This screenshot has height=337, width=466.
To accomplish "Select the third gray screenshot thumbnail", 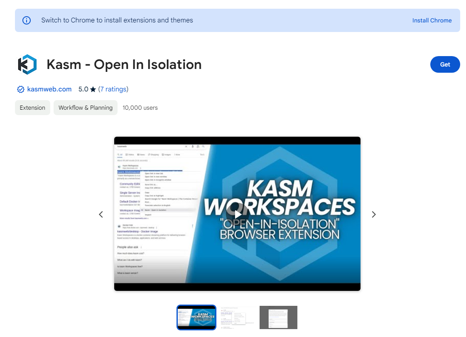I will pos(278,317).
